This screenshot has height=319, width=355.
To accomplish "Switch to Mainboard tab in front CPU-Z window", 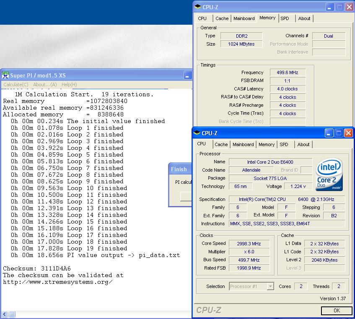I will 243,144.
